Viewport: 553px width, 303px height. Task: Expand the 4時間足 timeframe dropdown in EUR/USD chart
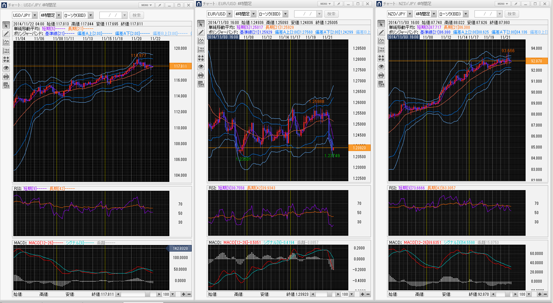(254, 14)
